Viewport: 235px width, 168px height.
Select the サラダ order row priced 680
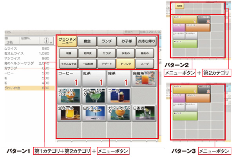[29, 68]
